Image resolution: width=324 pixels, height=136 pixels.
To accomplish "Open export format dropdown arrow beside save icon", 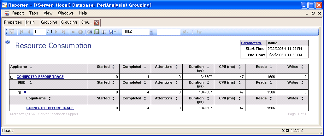I will pos(115,32).
